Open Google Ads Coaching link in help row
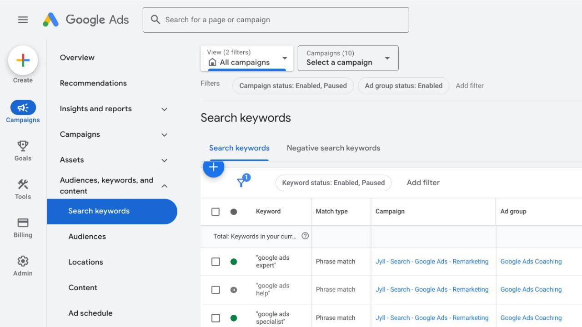This screenshot has width=582, height=327. tap(531, 290)
